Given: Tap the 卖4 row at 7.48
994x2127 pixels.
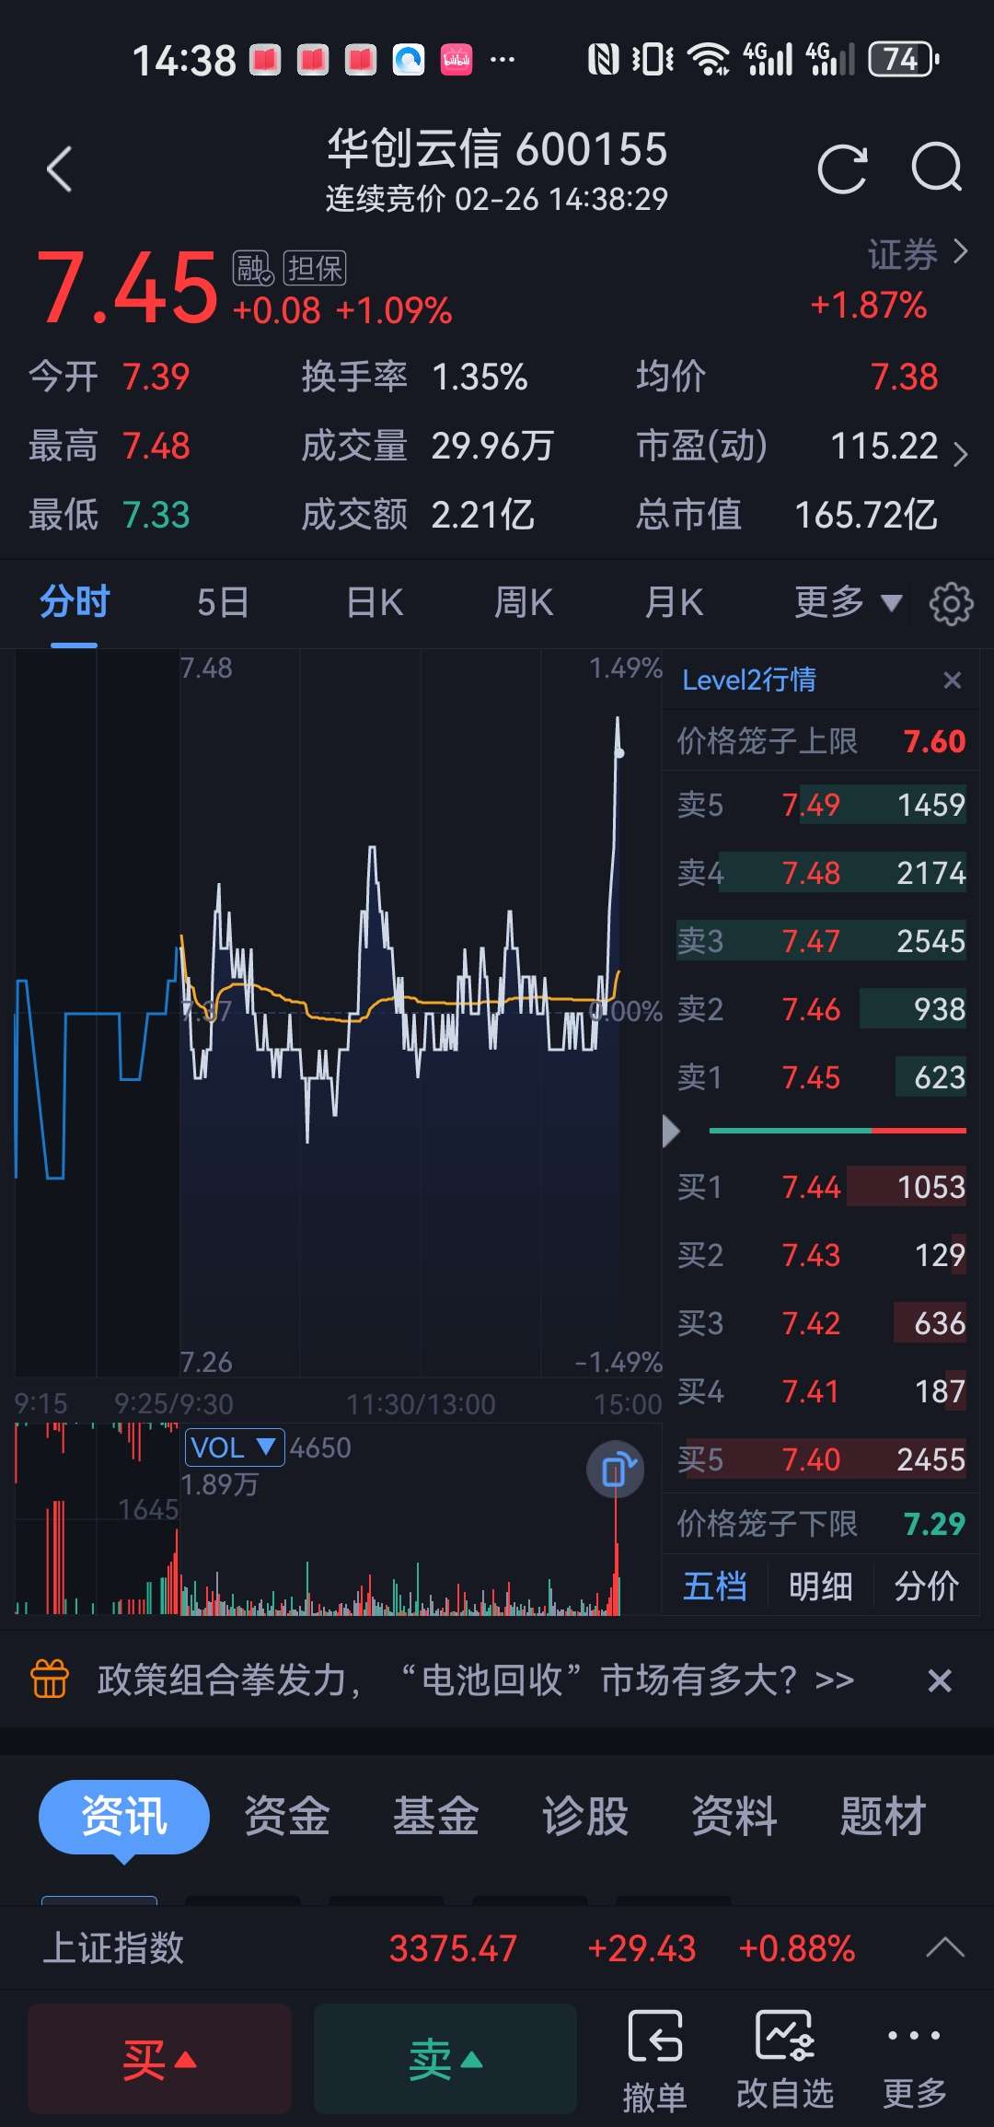Looking at the screenshot, I should click(x=821, y=873).
